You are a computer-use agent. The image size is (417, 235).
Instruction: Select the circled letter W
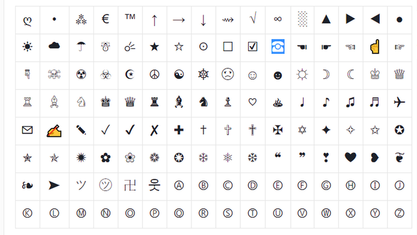(x=326, y=213)
